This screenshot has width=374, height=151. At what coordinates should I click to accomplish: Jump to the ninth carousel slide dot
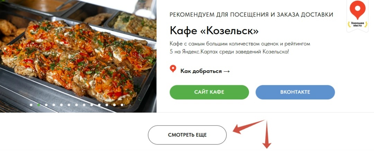(91, 105)
